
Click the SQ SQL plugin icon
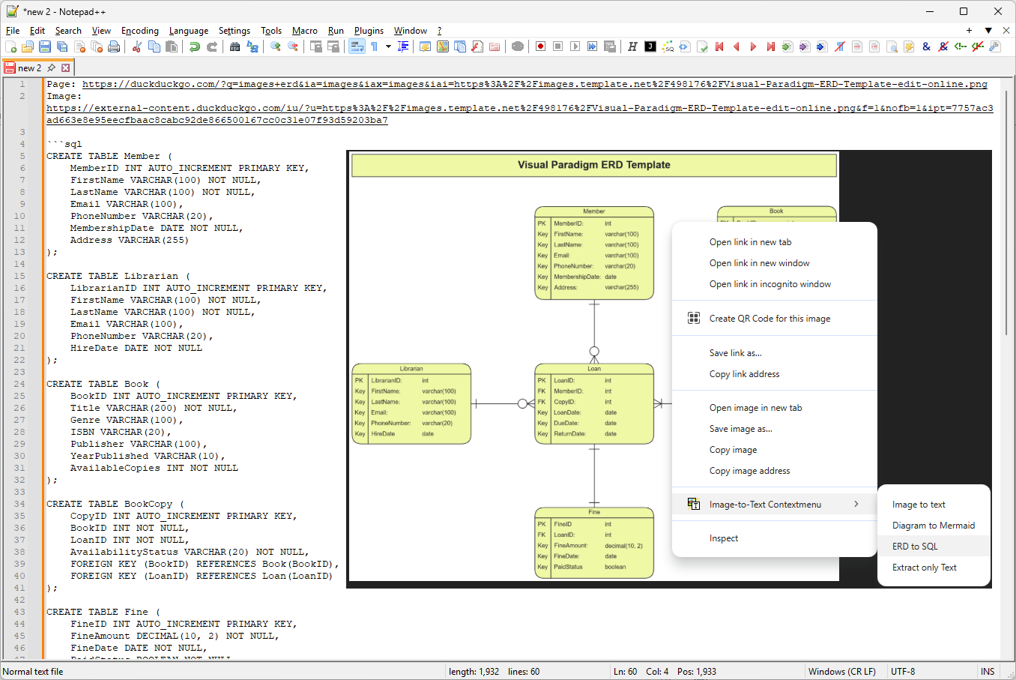click(668, 46)
